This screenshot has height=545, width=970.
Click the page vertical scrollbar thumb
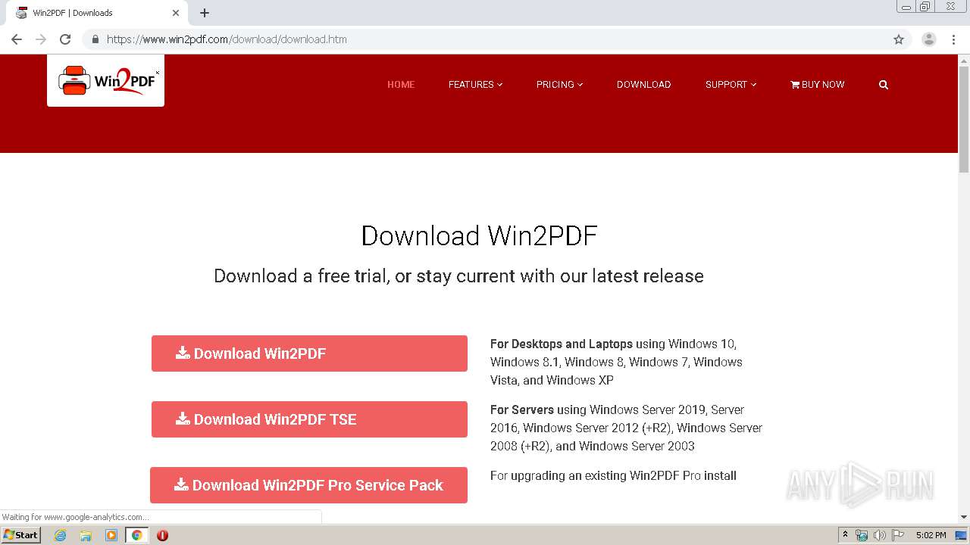(x=964, y=119)
